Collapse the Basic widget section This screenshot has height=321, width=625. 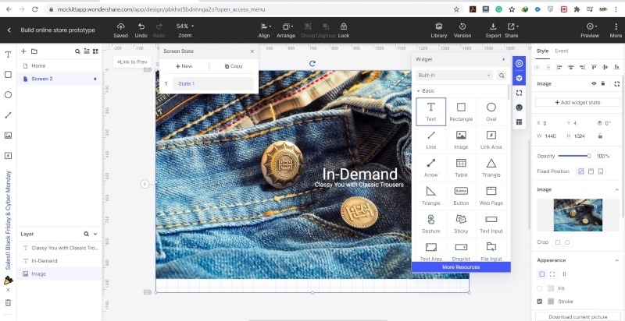click(419, 91)
